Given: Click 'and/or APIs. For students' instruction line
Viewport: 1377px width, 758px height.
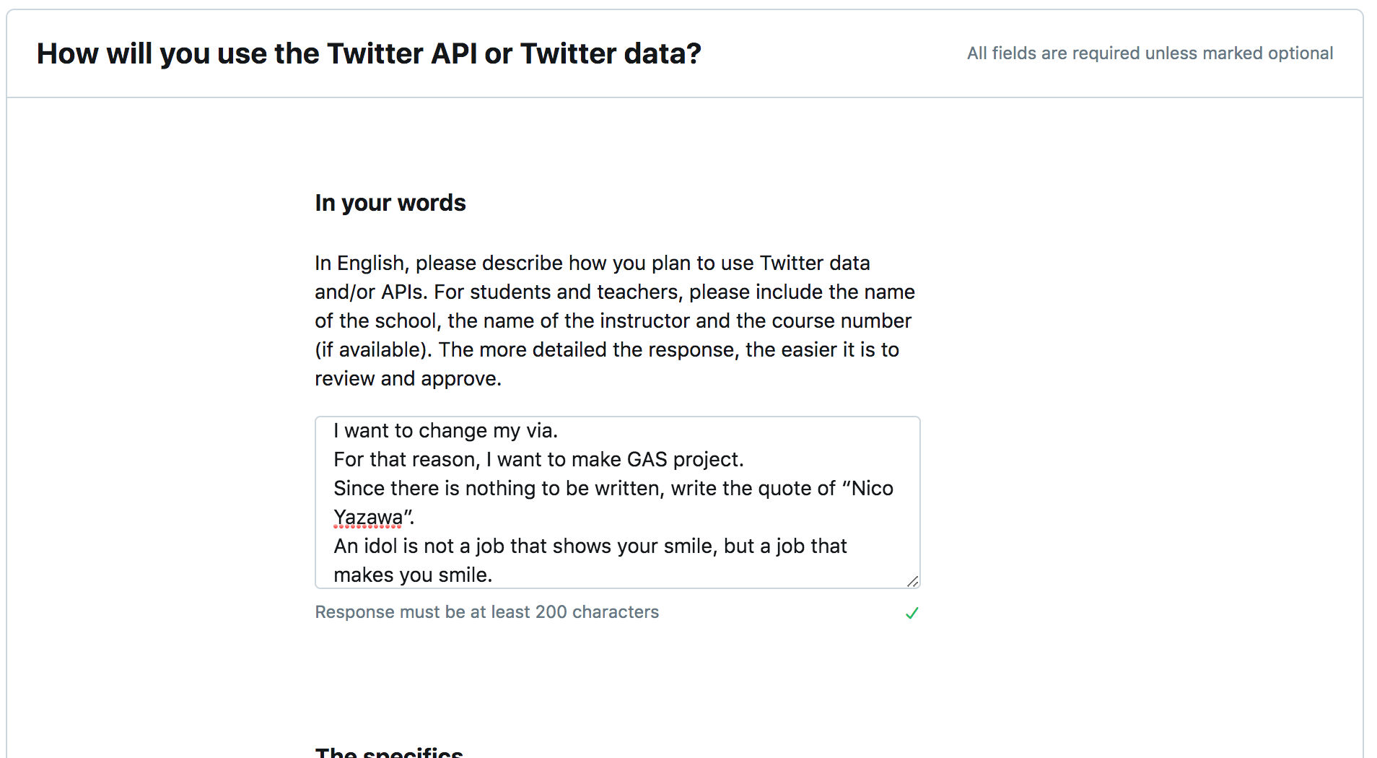Looking at the screenshot, I should click(x=613, y=292).
